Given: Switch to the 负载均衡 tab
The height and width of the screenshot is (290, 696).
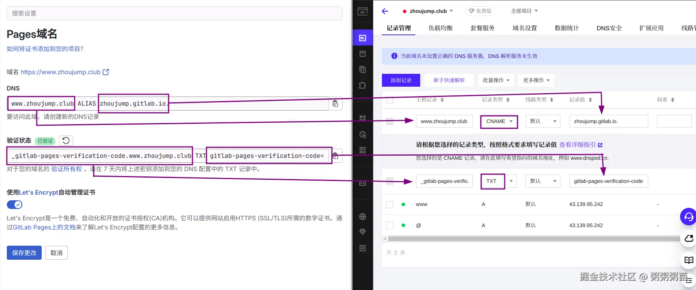Looking at the screenshot, I should pos(440,28).
